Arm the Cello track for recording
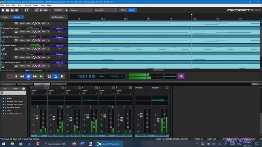The width and height of the screenshot is (262, 147). (x=44, y=57)
